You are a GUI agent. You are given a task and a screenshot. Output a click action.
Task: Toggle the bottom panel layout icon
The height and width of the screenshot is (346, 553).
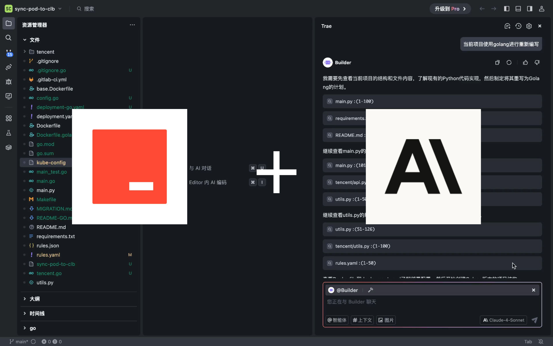coord(518,9)
